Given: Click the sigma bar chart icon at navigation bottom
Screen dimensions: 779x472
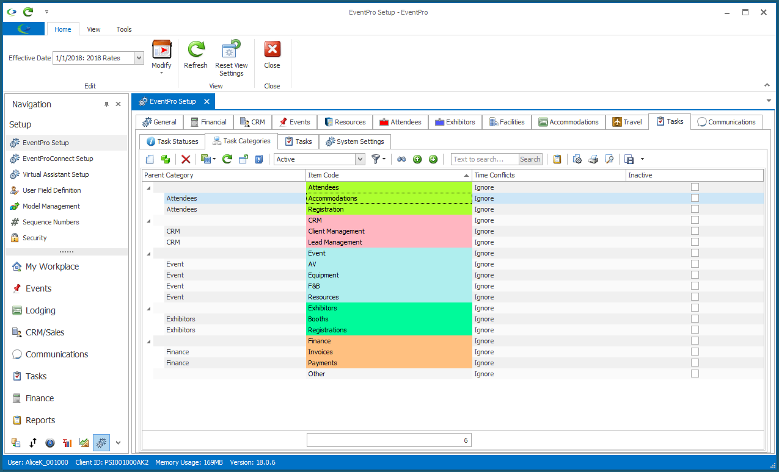Looking at the screenshot, I should click(x=67, y=443).
